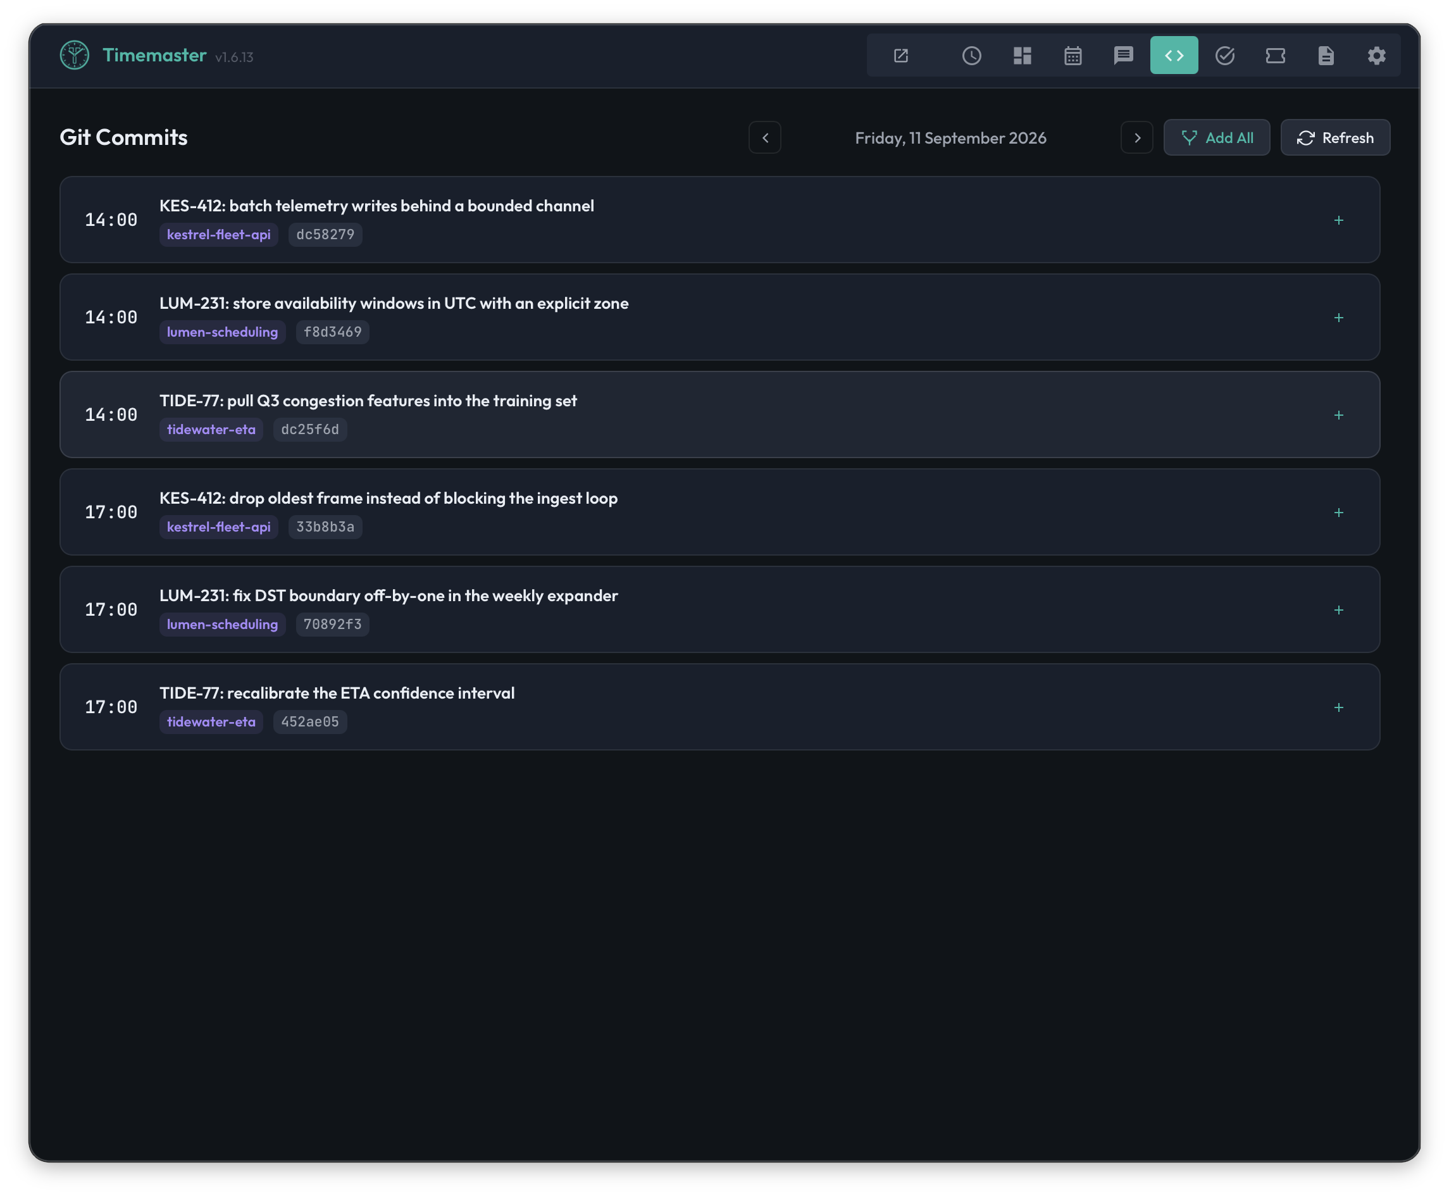Select commit title TIDE-77: recalibrate the ETA

(337, 694)
